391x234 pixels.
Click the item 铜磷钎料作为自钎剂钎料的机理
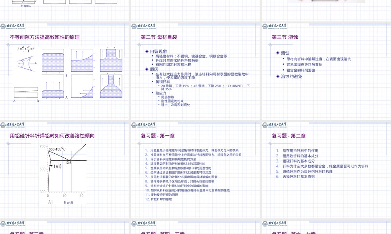tap(307, 172)
